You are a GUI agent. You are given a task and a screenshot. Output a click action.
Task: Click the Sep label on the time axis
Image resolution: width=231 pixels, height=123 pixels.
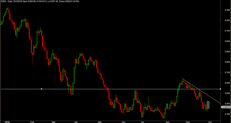coord(188,122)
